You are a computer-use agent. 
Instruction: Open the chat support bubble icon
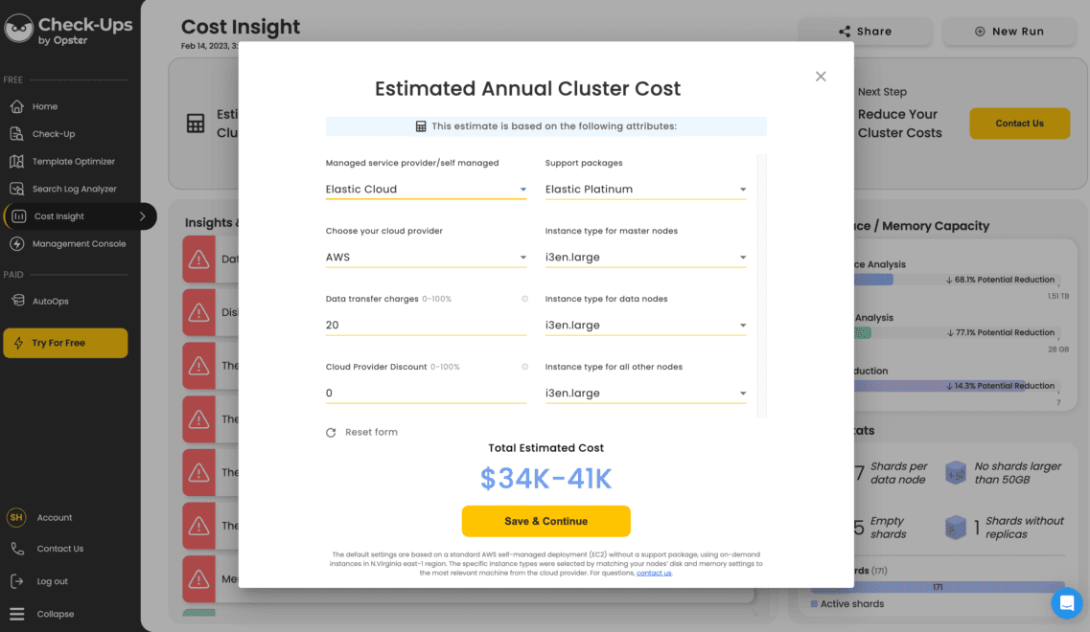tap(1066, 603)
